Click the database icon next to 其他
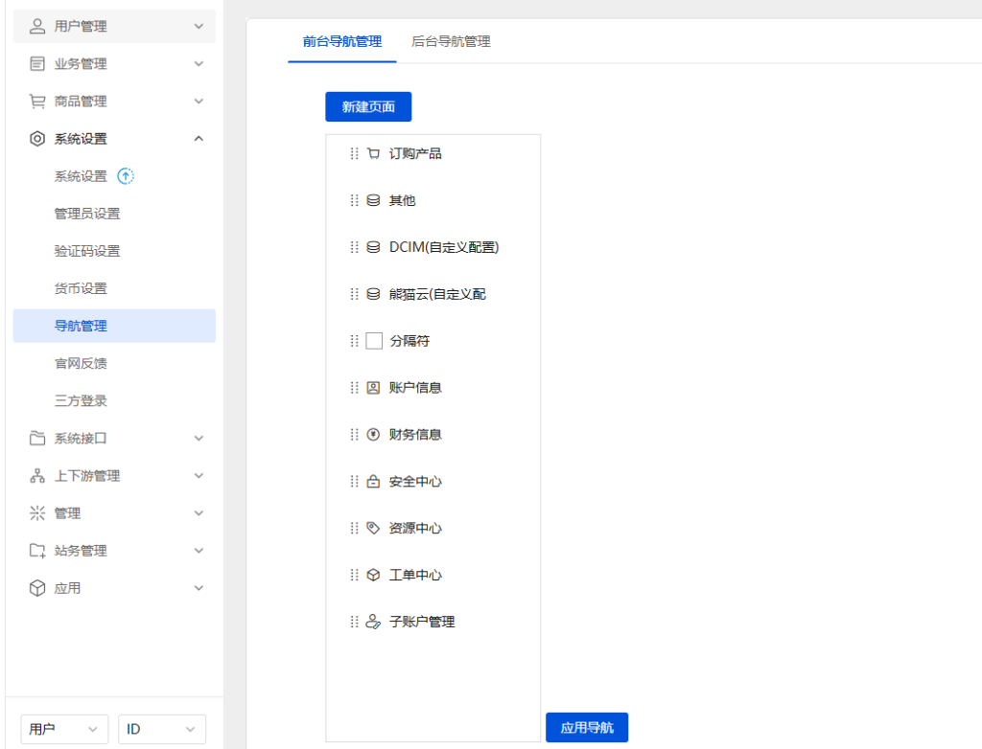Viewport: 982px width, 749px height. click(x=373, y=200)
